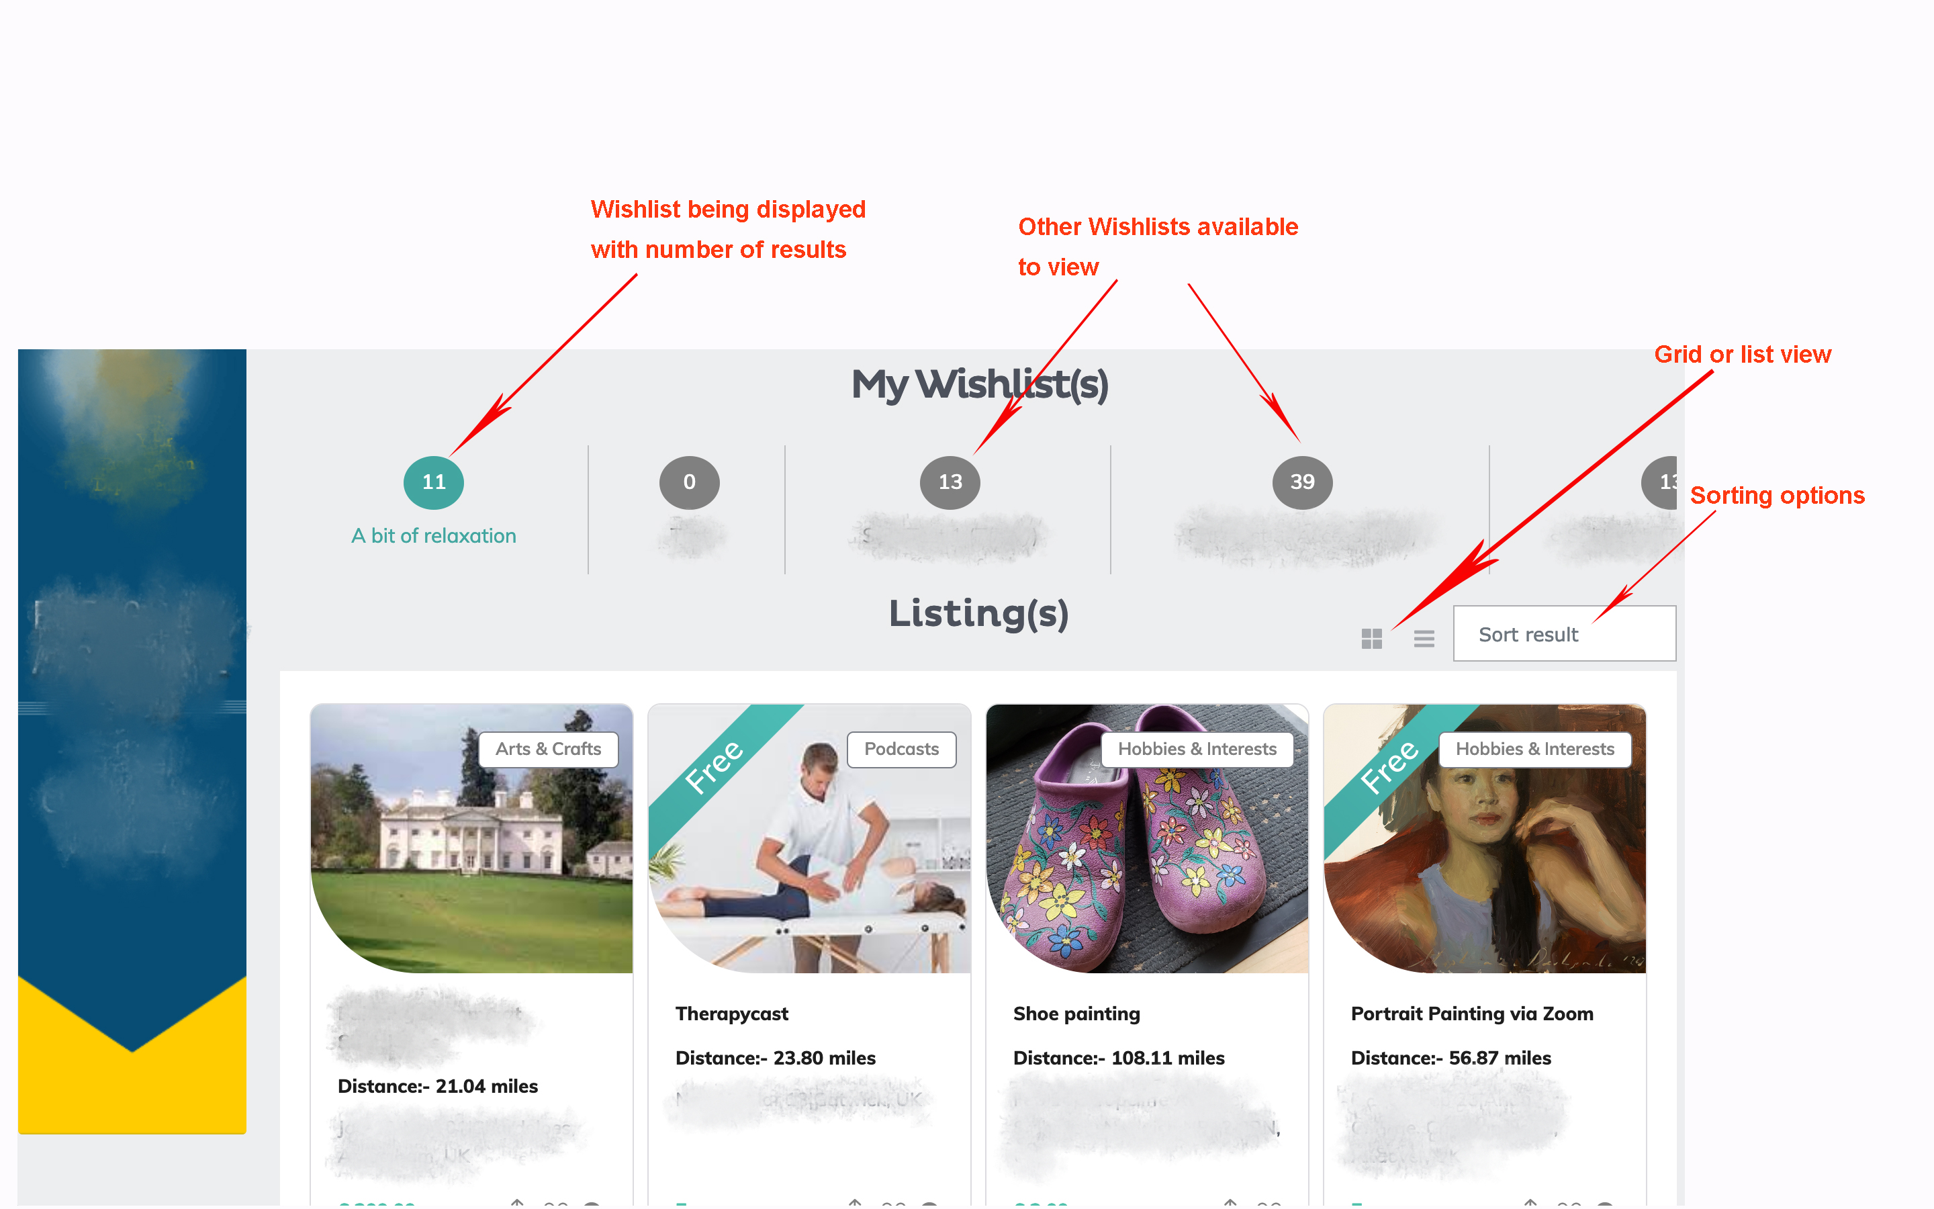The height and width of the screenshot is (1209, 1934).
Task: Click Hobbies & Interests tag on Shoe painting
Action: click(1197, 749)
